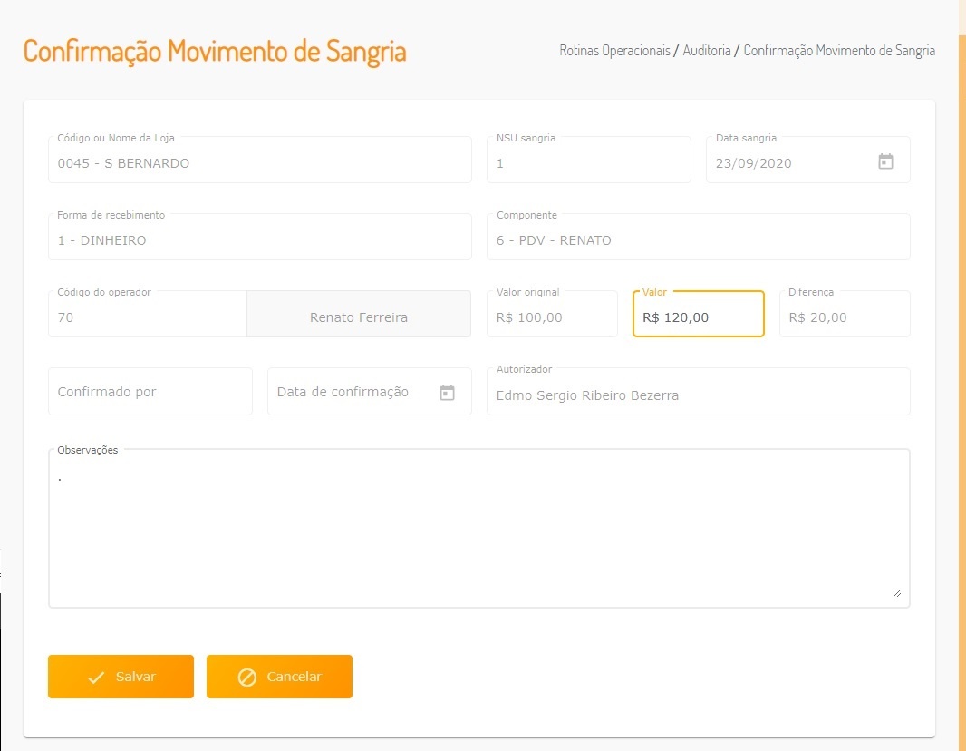Click inside the Observações text area
Screen dimensions: 966x751
coord(478,531)
